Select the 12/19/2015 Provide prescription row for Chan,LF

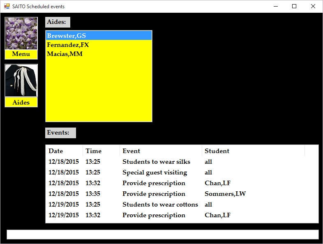(154, 215)
